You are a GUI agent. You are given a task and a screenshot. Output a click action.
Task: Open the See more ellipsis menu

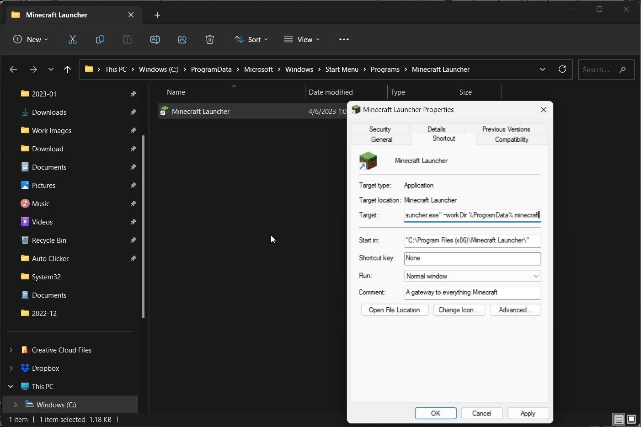pyautogui.click(x=344, y=39)
